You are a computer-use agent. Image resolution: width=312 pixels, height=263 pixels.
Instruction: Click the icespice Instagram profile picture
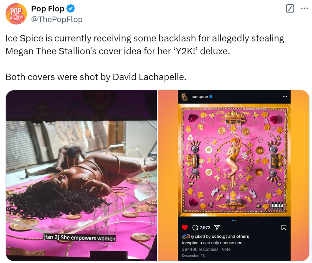185,97
